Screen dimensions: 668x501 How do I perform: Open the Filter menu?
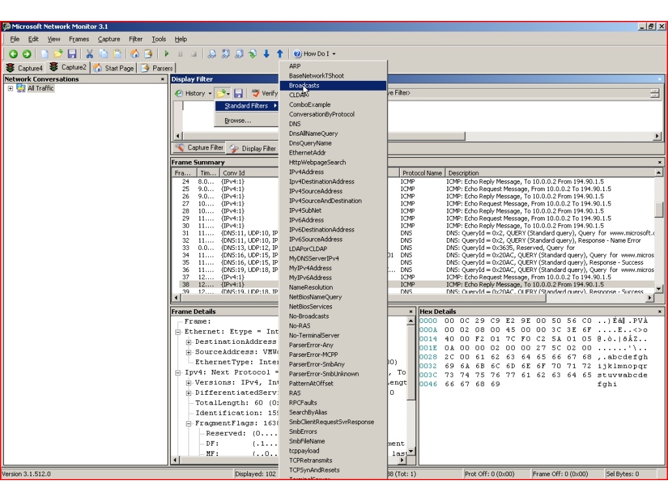136,38
